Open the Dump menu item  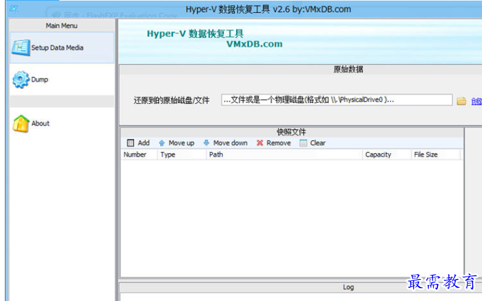(x=62, y=79)
